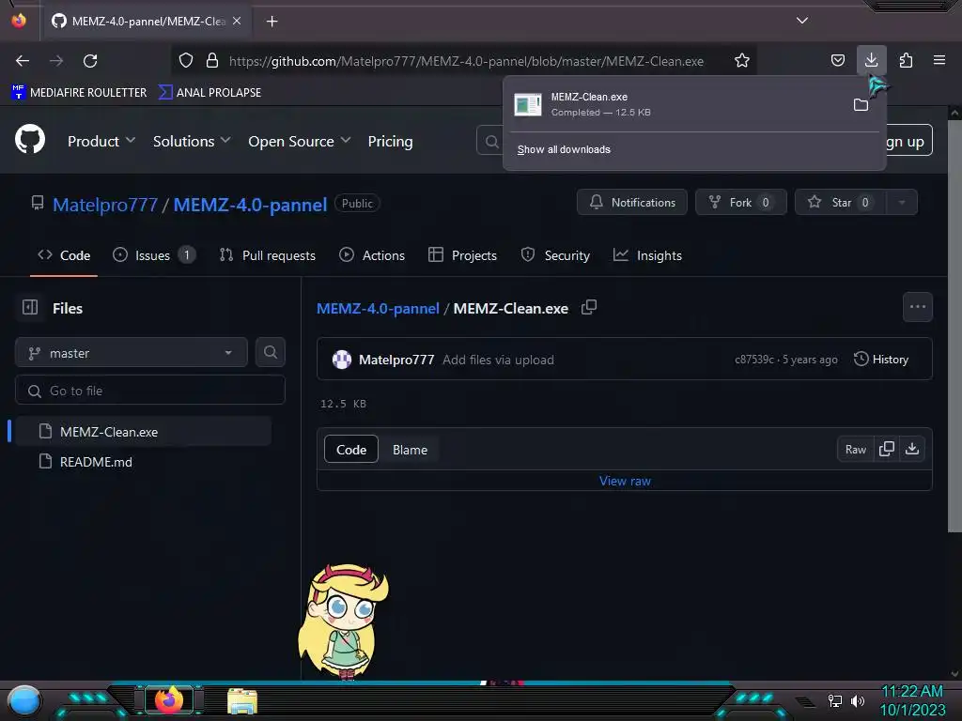Collapse the Files side panel icon
The width and height of the screenshot is (962, 721).
point(30,307)
